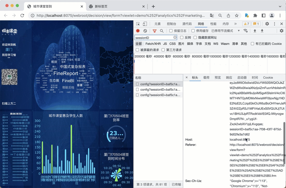Viewport: 286px width, 188px height.
Task: Check the 反转 checkbox
Action: click(182, 37)
